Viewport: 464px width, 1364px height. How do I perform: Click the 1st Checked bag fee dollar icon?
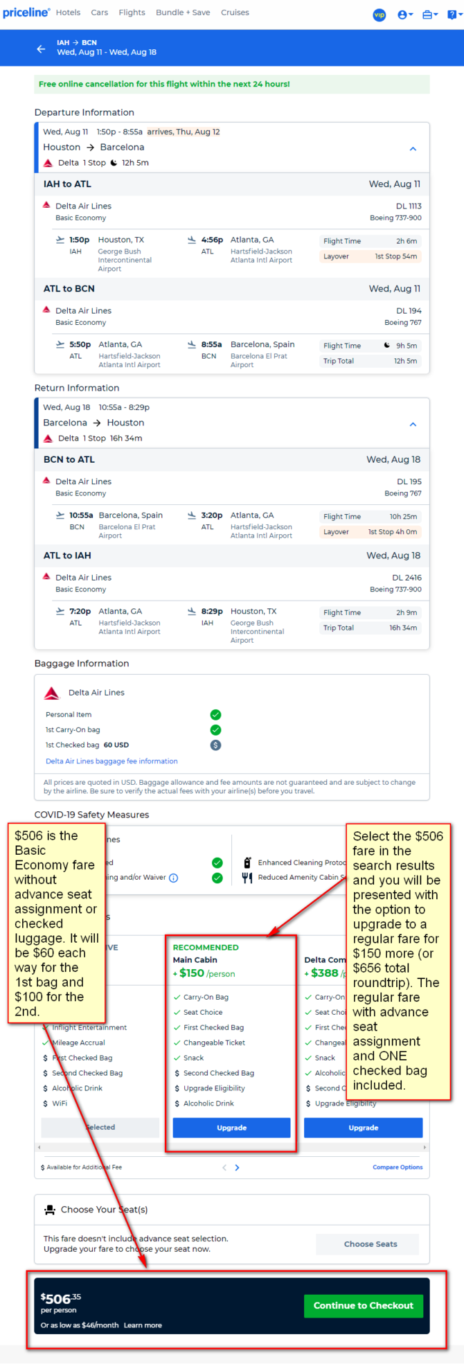(x=215, y=745)
